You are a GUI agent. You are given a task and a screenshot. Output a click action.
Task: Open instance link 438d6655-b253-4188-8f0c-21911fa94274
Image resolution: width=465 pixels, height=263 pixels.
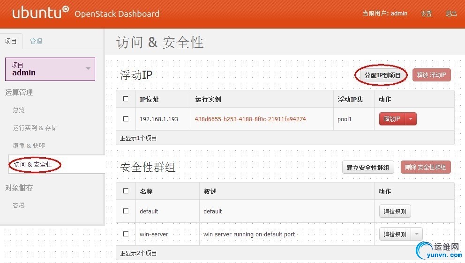(x=250, y=119)
